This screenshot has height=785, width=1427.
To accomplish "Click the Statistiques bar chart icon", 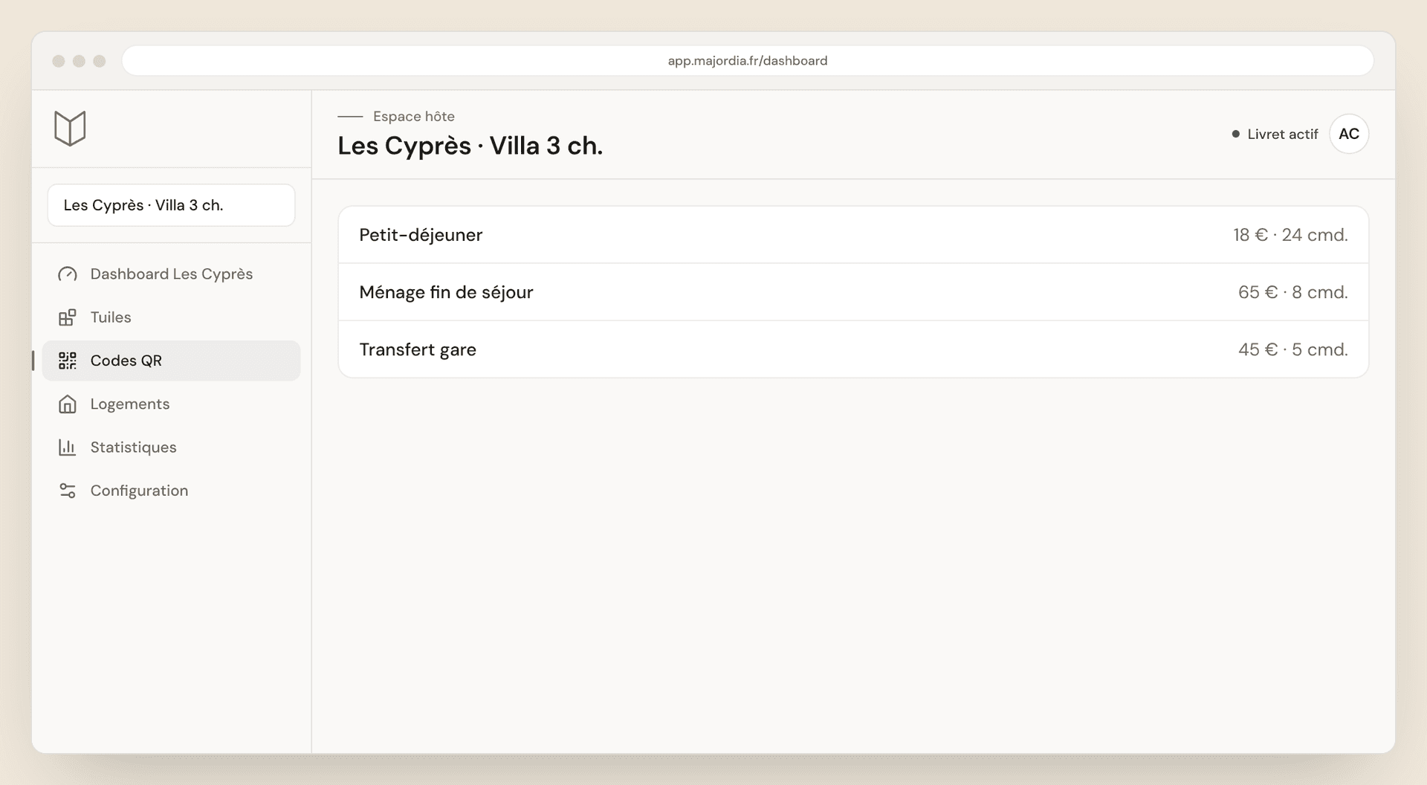I will click(x=68, y=448).
